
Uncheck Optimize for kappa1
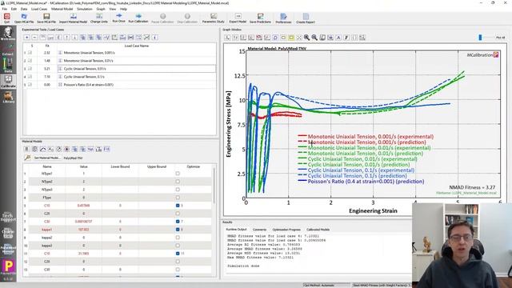pyautogui.click(x=178, y=230)
